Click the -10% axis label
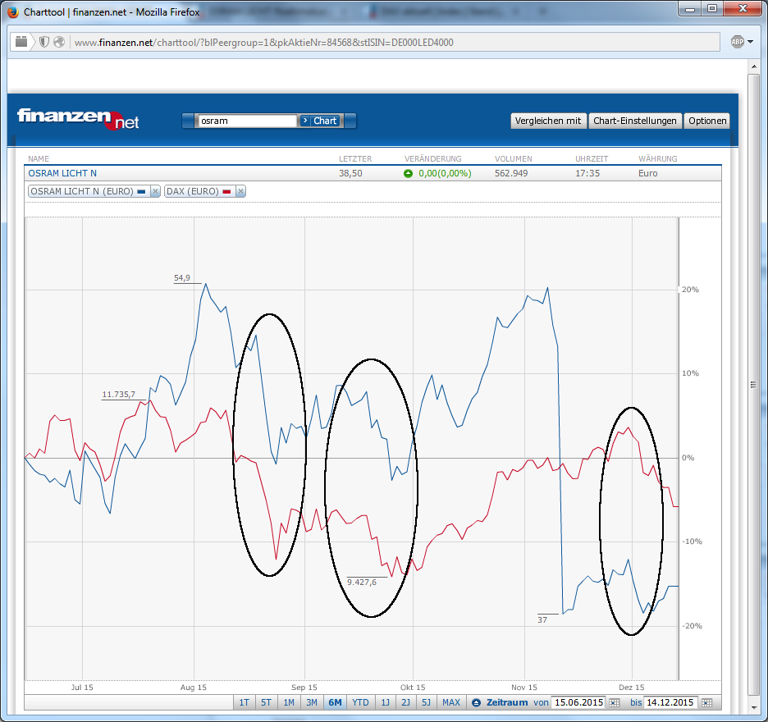Screen dimensions: 768x722 [x=692, y=541]
